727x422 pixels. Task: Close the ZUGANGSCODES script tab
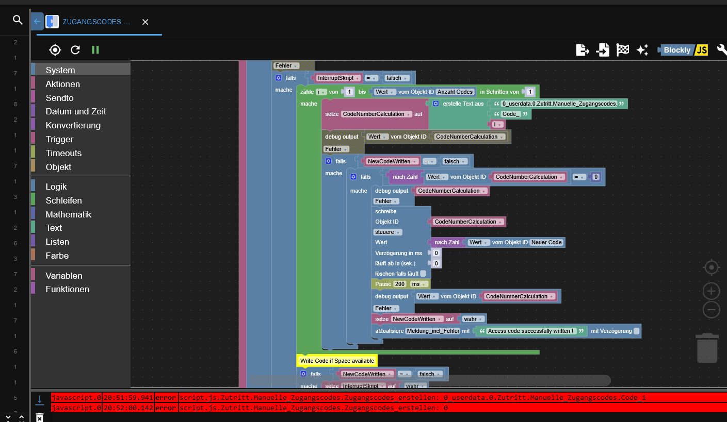point(146,22)
